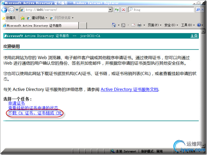207x155 pixels.
Task: Open the 收藏夹 favorites button
Action: pos(9,18)
